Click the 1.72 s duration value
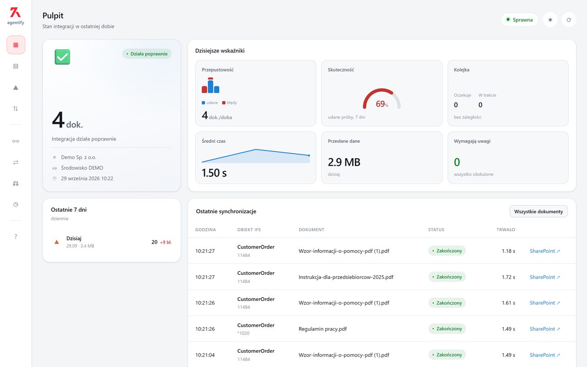Viewport: 587px width, 367px height. coord(508,277)
